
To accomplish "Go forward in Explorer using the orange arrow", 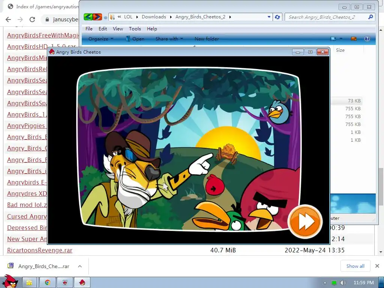I will 97,17.
